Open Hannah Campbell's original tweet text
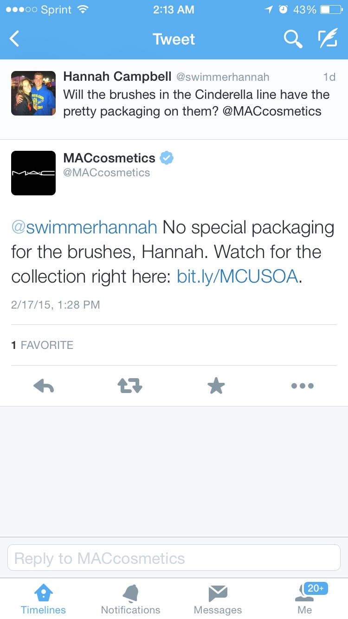 point(196,103)
